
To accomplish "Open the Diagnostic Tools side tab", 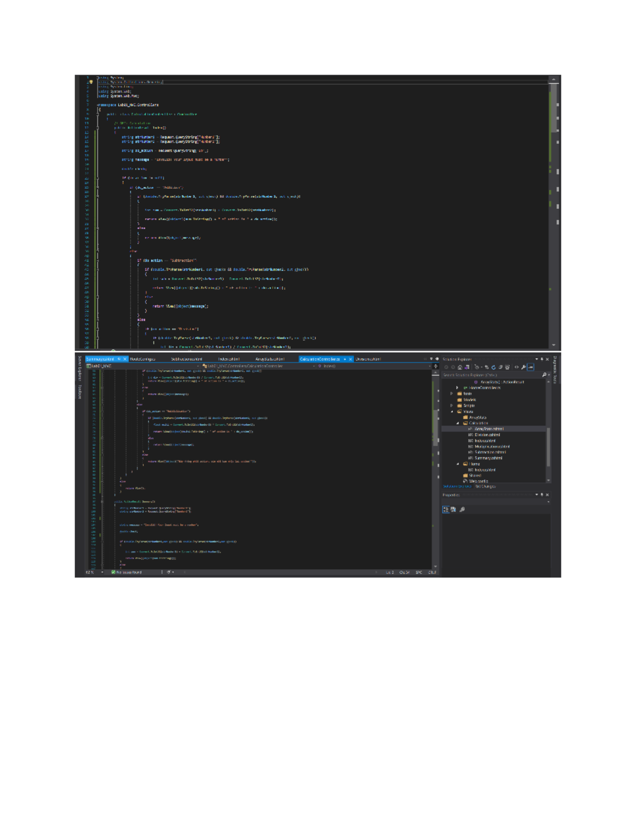I will [555, 370].
